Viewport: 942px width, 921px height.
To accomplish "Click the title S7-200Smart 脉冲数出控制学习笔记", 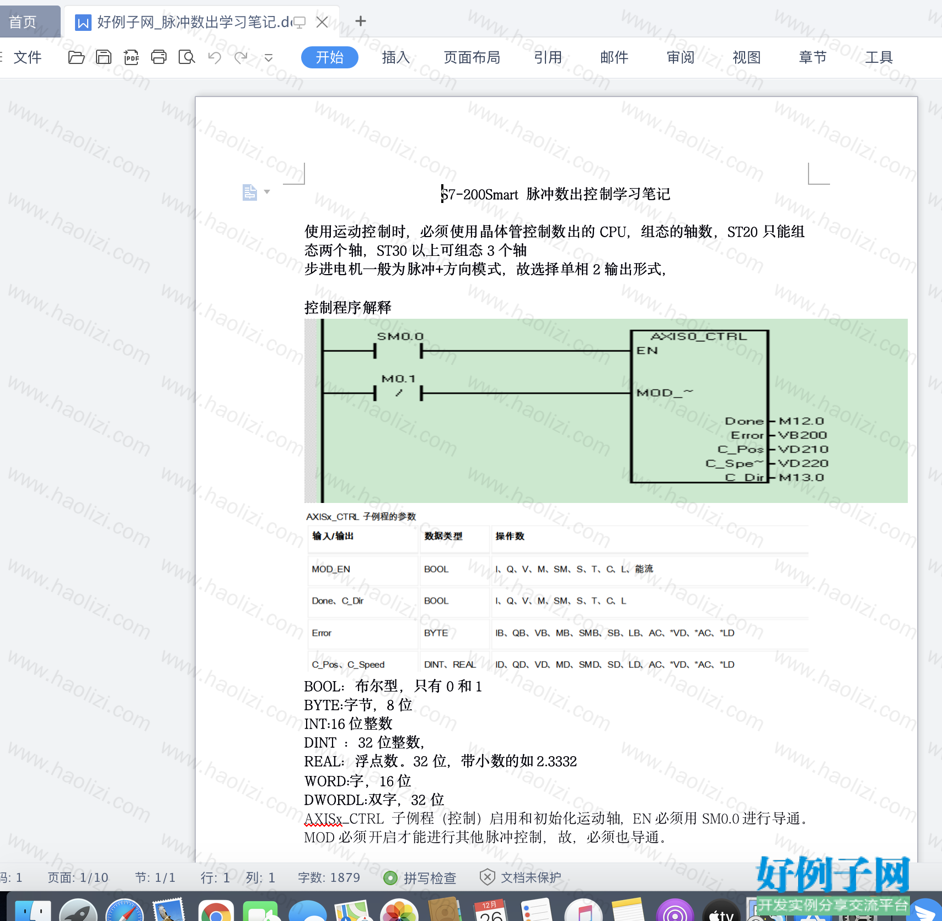I will pyautogui.click(x=556, y=194).
